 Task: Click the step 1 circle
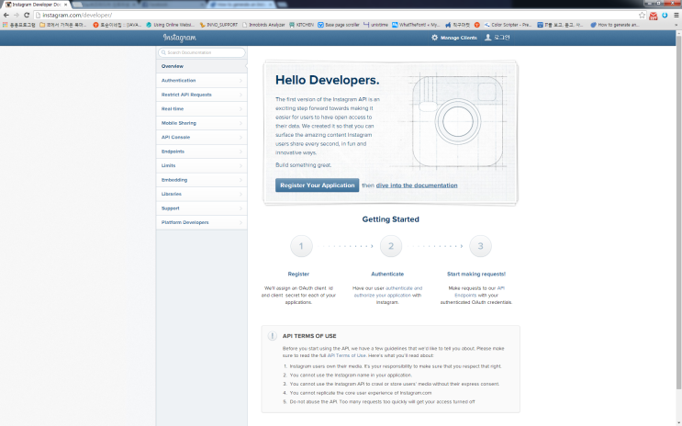coord(301,246)
